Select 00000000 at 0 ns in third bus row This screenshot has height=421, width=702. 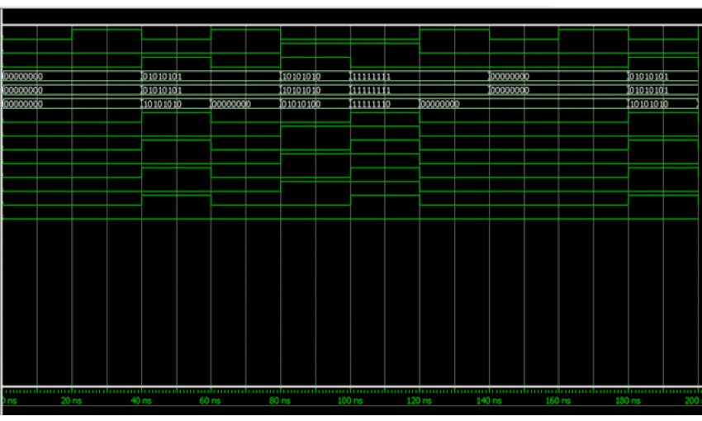point(23,104)
